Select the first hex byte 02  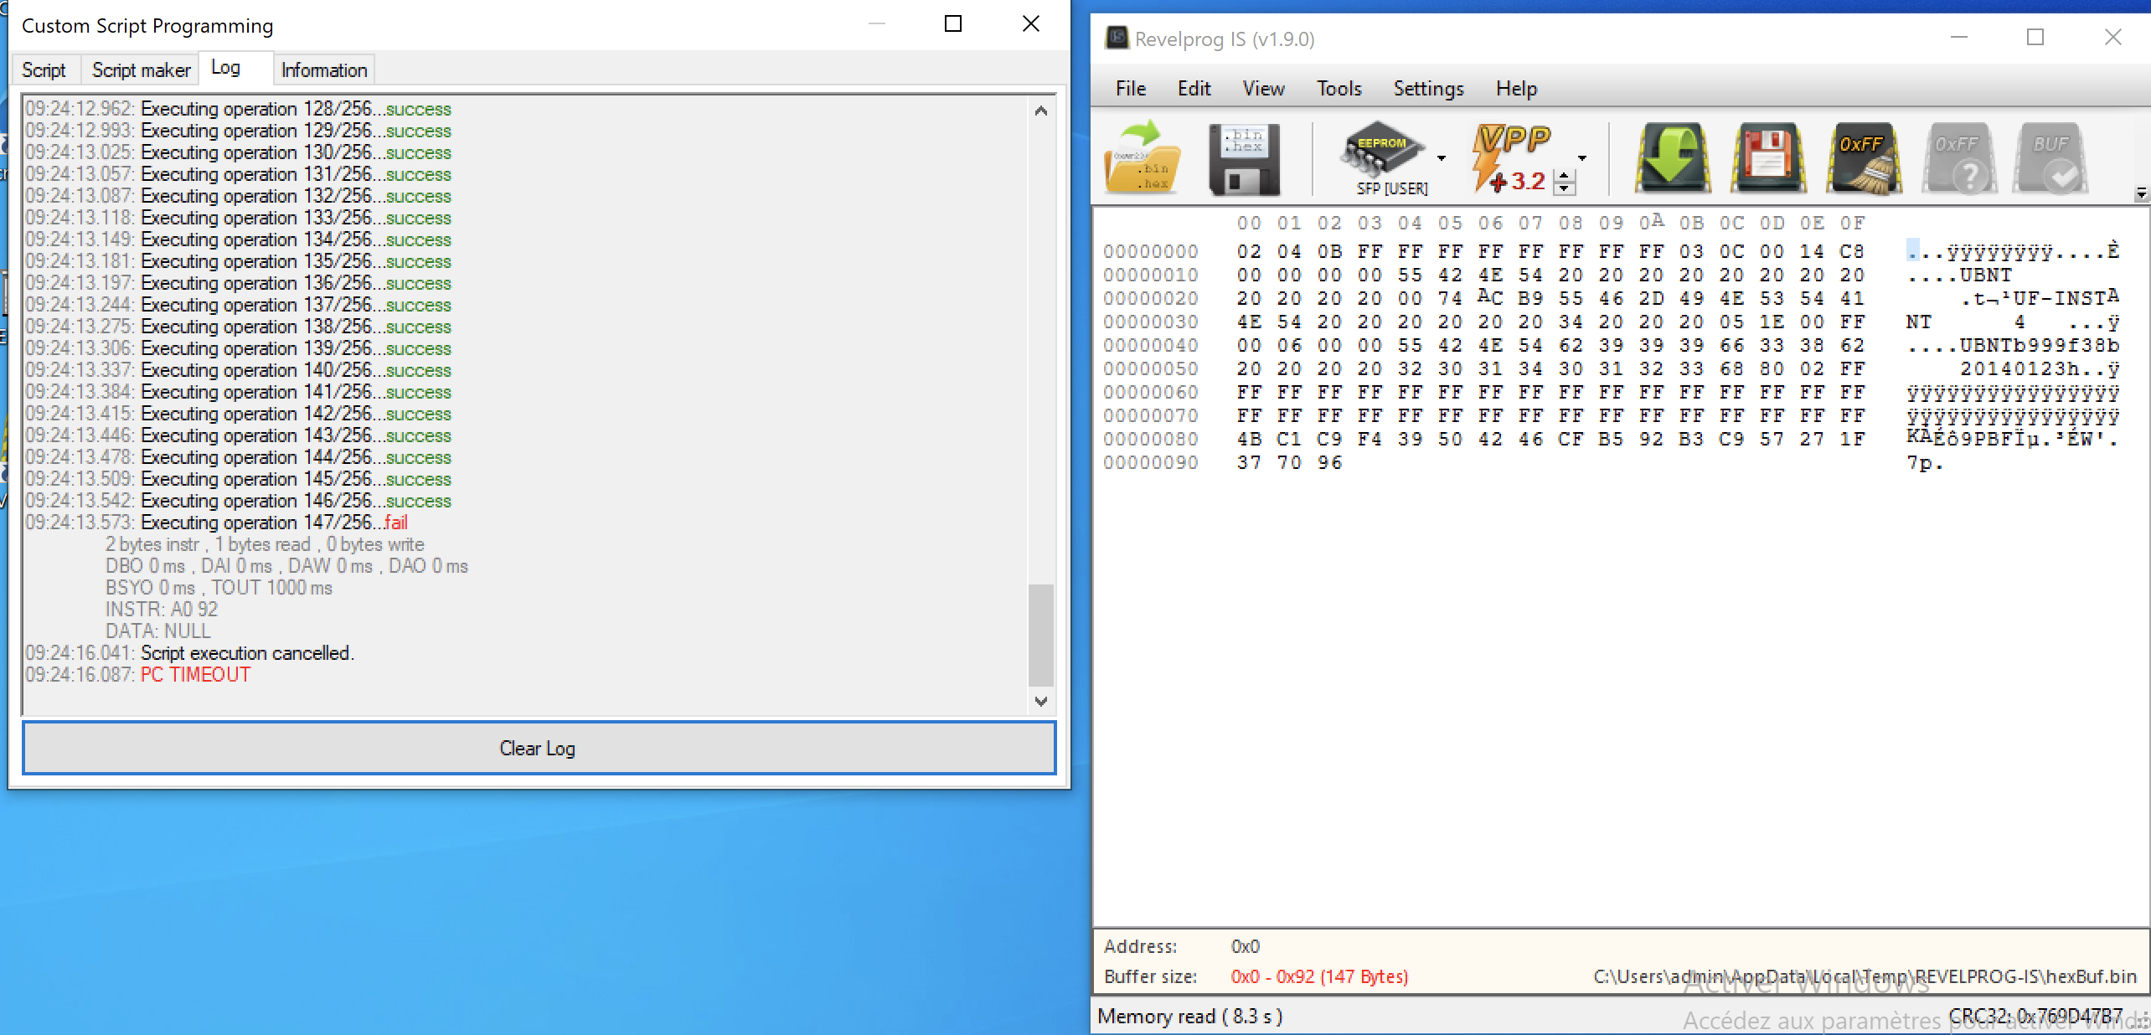[1248, 251]
